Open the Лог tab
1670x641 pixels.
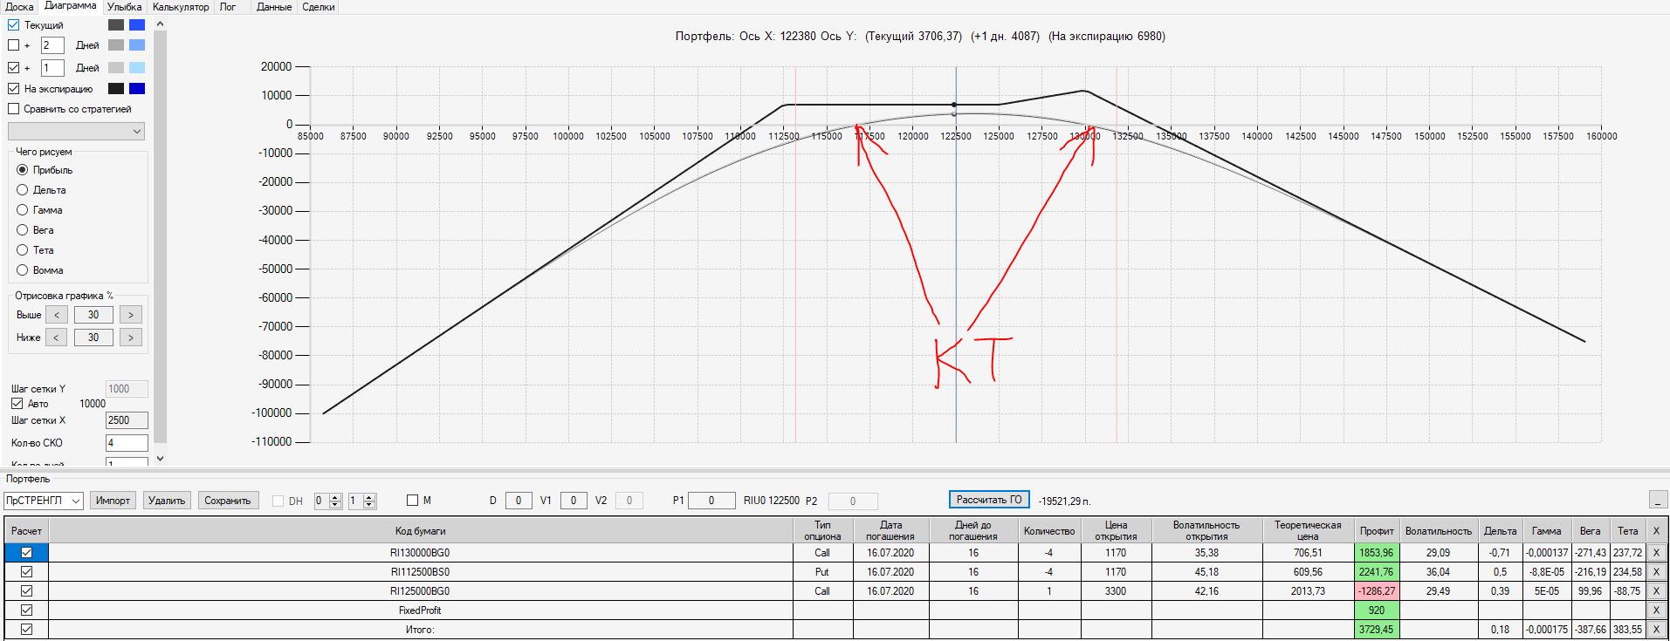pos(228,7)
